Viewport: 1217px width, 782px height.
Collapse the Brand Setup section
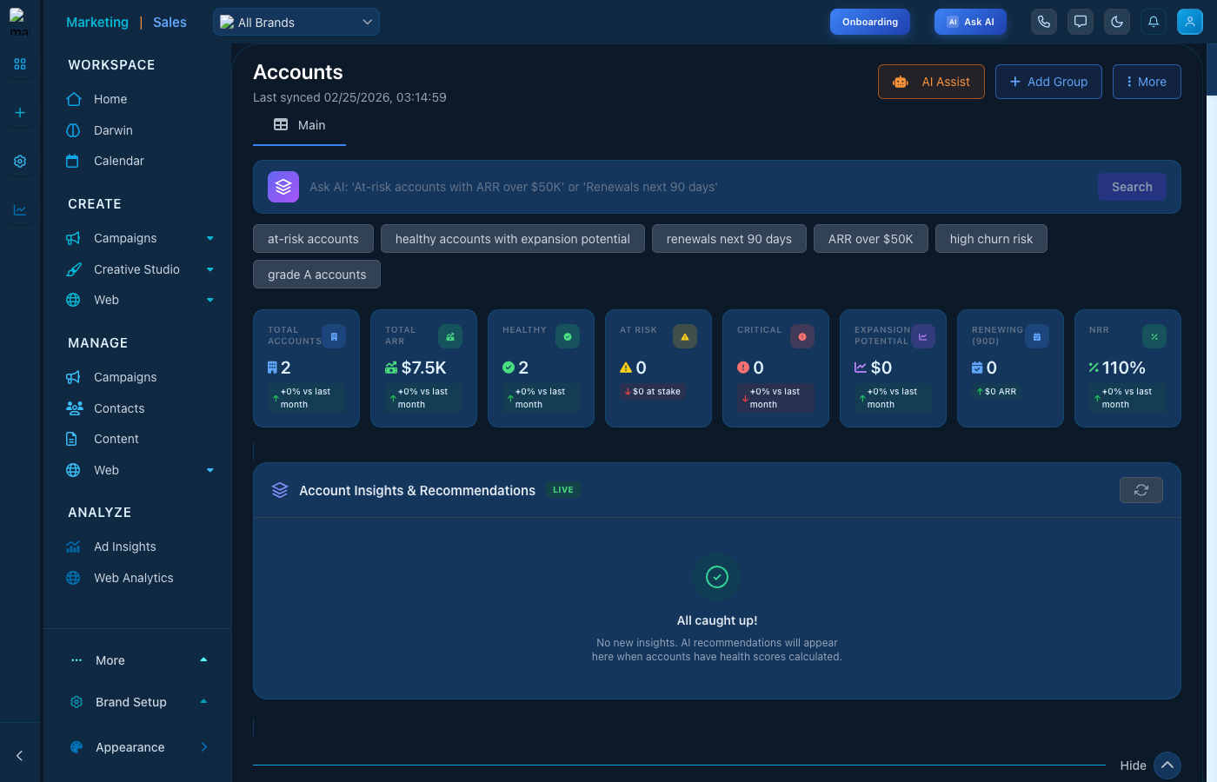pos(203,702)
